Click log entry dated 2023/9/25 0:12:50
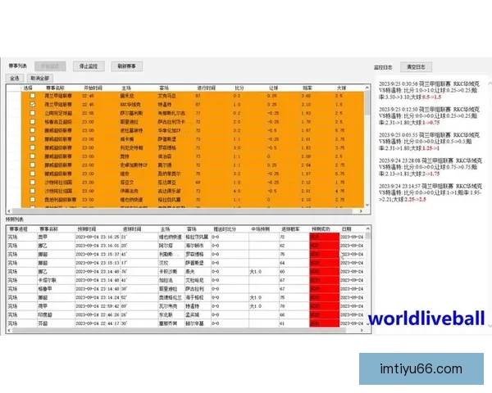Viewport: 492px width, 393px height. [429, 116]
